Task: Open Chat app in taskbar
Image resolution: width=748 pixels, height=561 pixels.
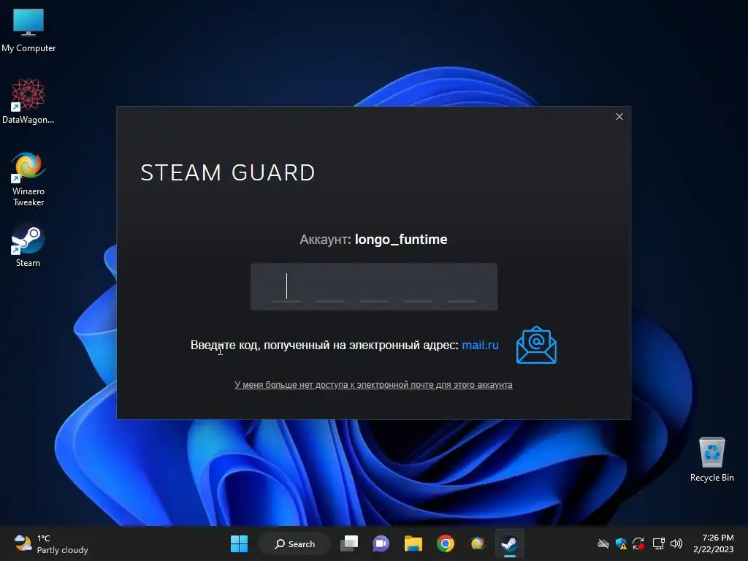Action: pos(381,543)
